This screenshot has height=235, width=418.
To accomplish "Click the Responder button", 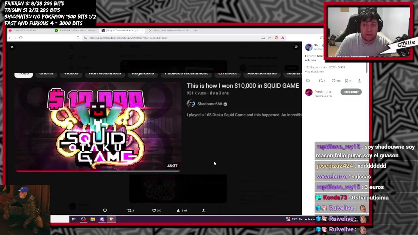I will (351, 92).
